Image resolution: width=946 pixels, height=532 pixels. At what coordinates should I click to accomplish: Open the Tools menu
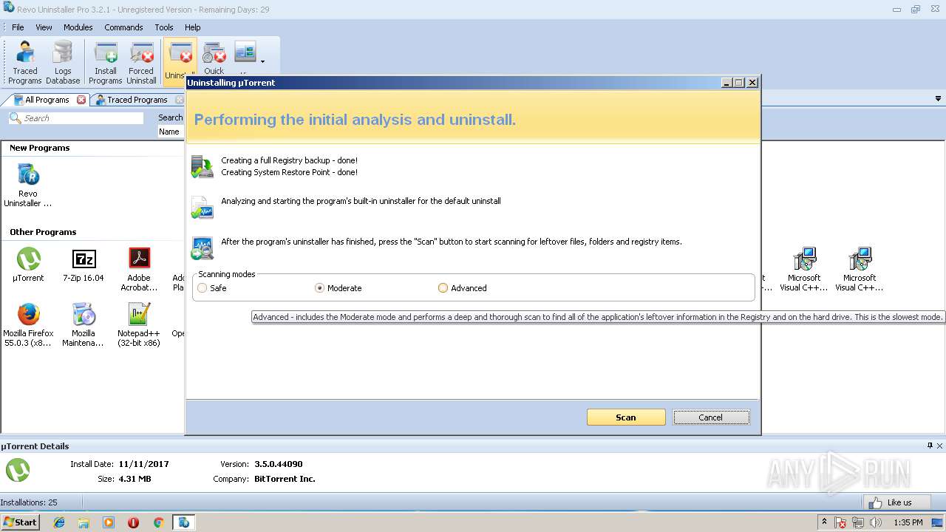(164, 27)
